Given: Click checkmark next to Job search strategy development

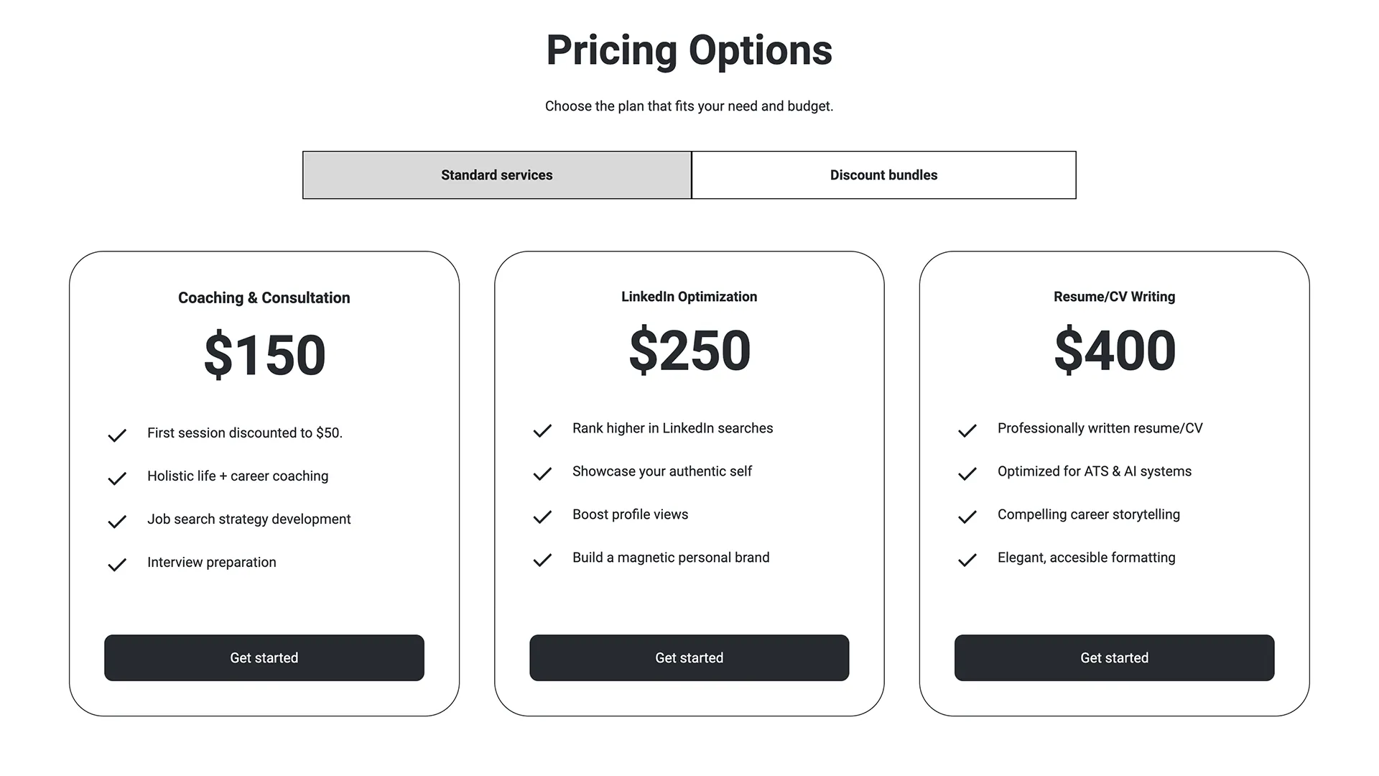Looking at the screenshot, I should pyautogui.click(x=117, y=522).
